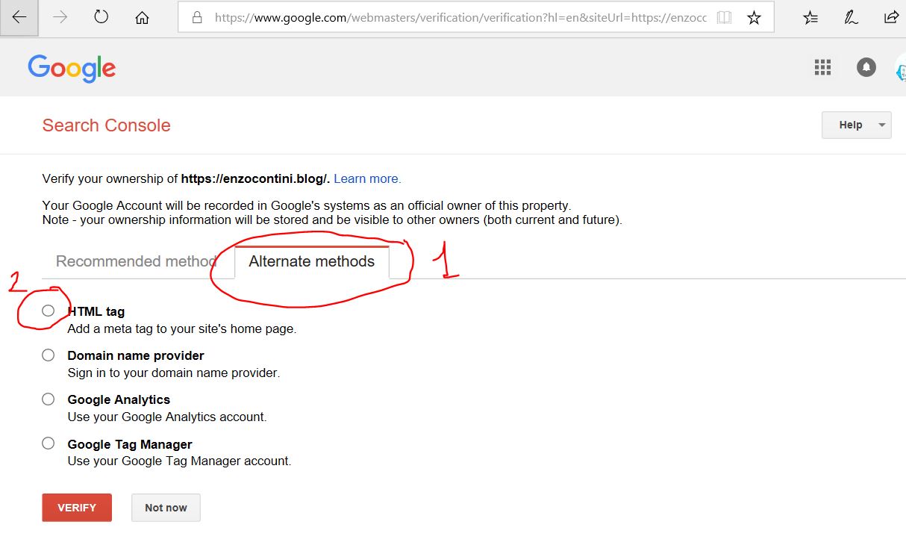The height and width of the screenshot is (551, 906).
Task: Select Google Tag Manager radio option
Action: [x=49, y=443]
